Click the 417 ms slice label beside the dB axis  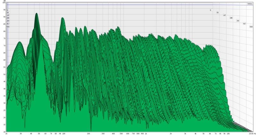(8, 24)
